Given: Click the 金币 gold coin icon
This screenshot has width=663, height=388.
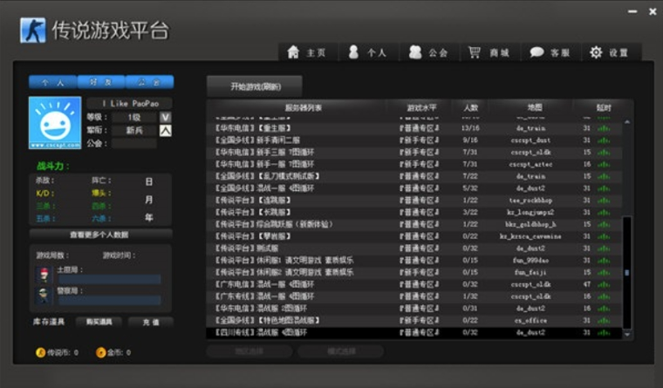Looking at the screenshot, I should pos(100,352).
